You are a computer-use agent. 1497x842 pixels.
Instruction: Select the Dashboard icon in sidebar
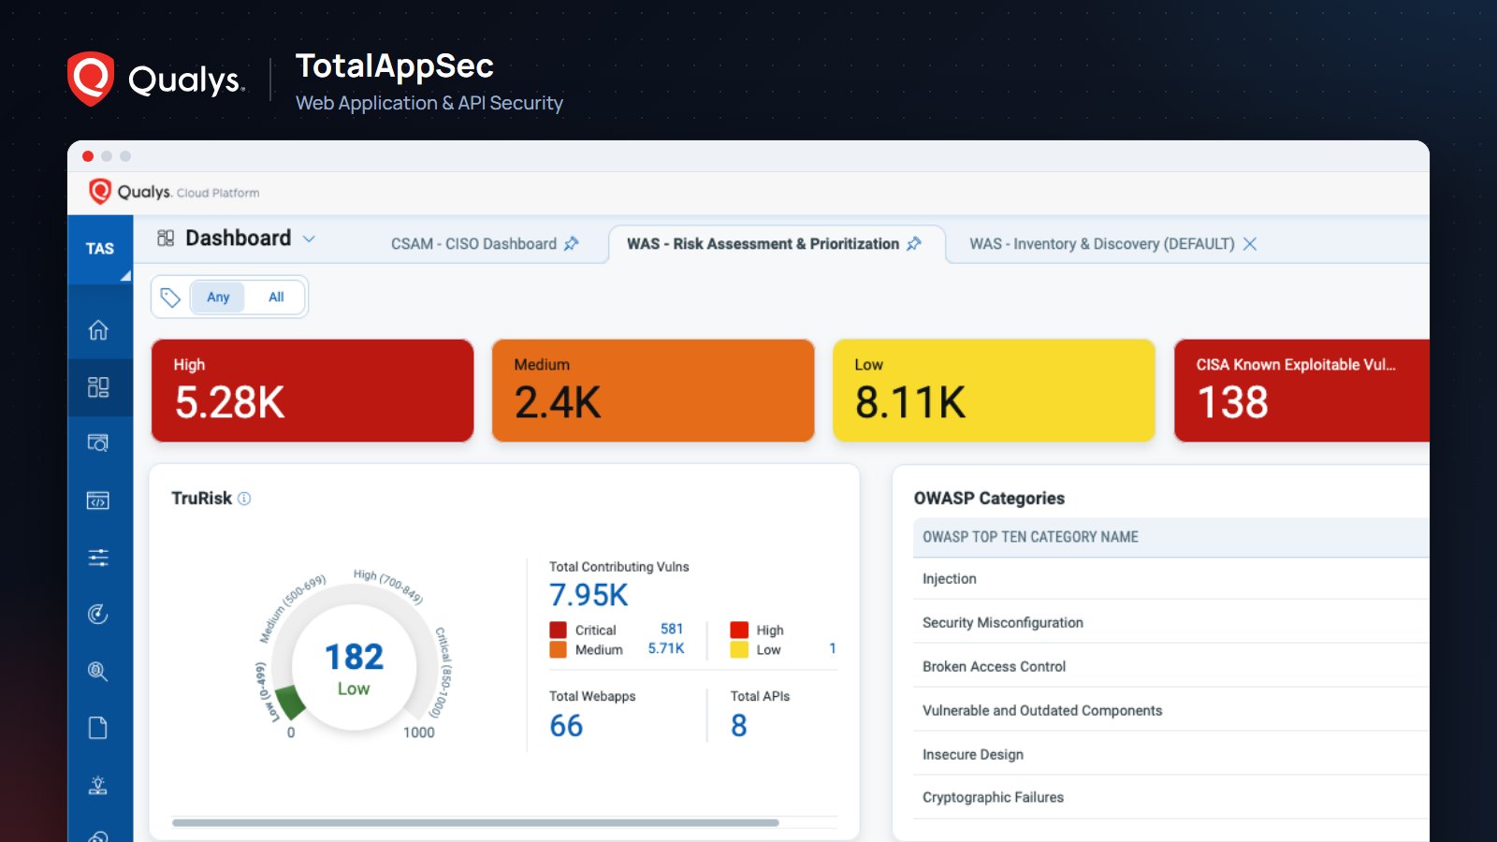[98, 387]
